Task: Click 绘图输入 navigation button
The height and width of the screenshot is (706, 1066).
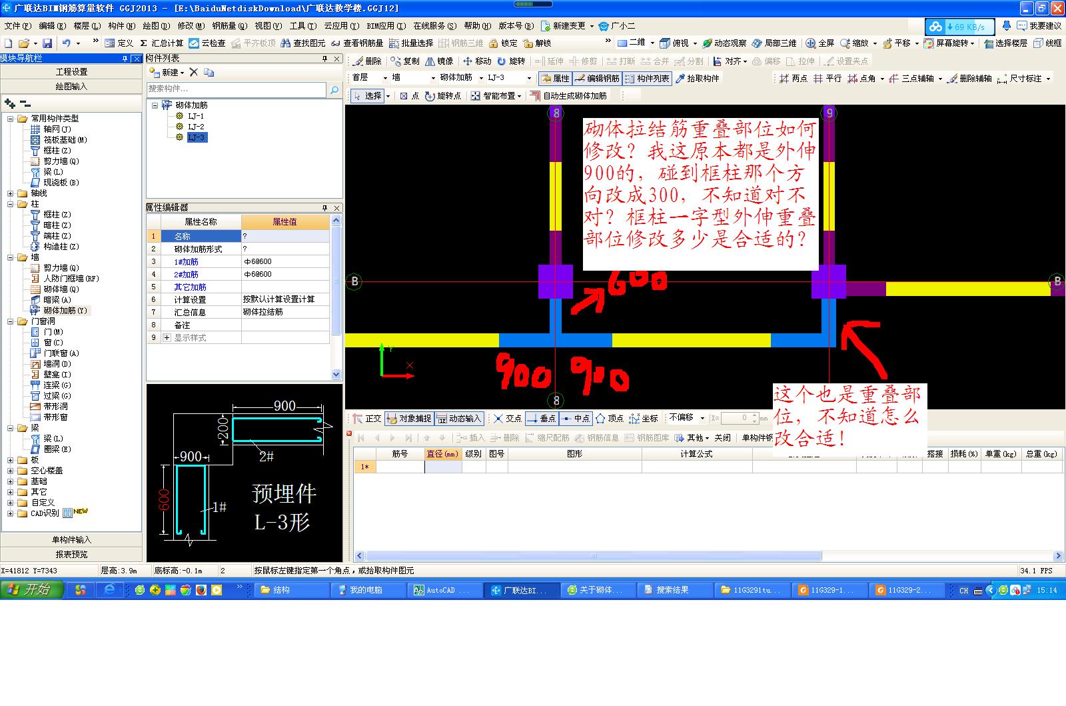Action: tap(71, 87)
